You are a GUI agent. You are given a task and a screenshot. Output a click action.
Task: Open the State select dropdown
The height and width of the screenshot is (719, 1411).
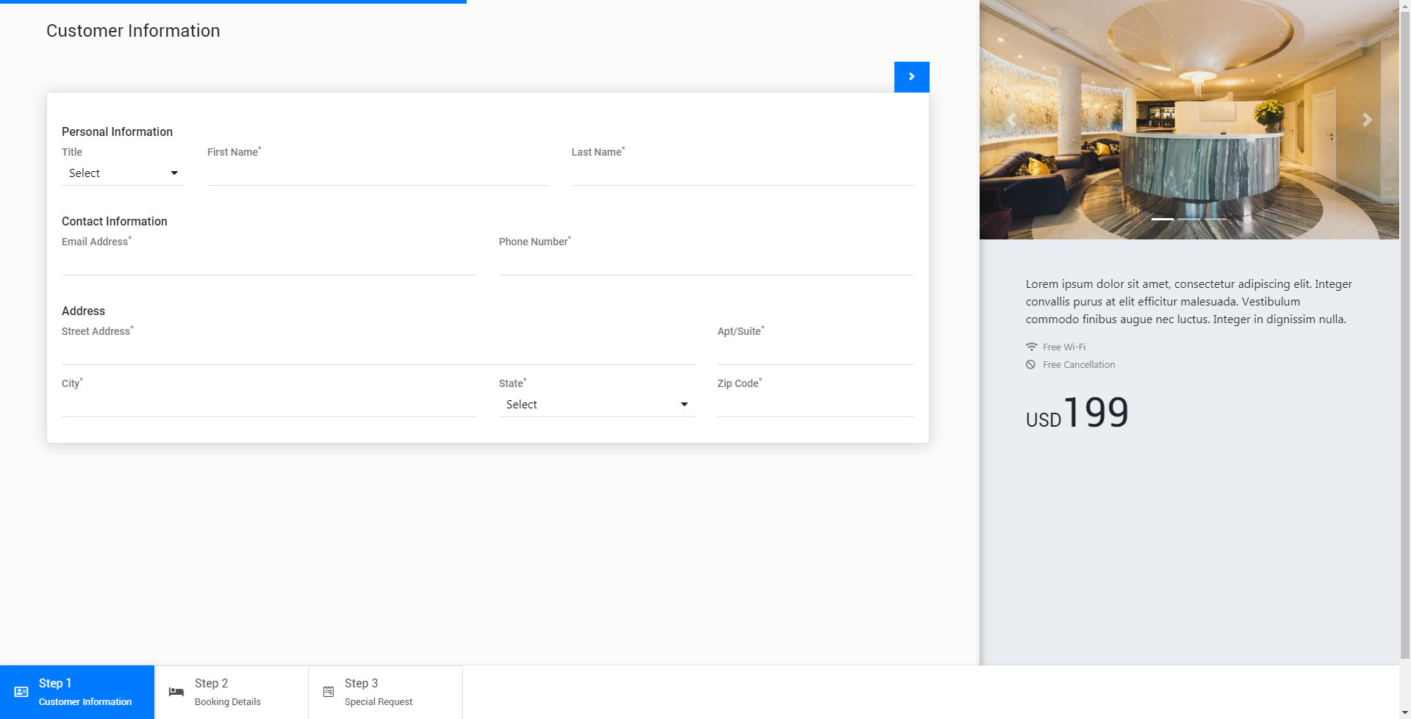[x=597, y=405]
